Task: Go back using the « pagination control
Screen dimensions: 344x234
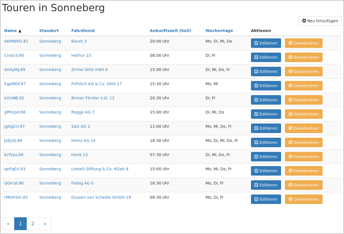Action: (8, 223)
